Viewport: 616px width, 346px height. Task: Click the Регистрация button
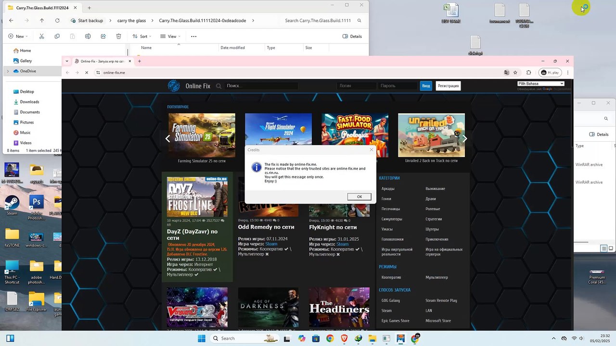(448, 86)
